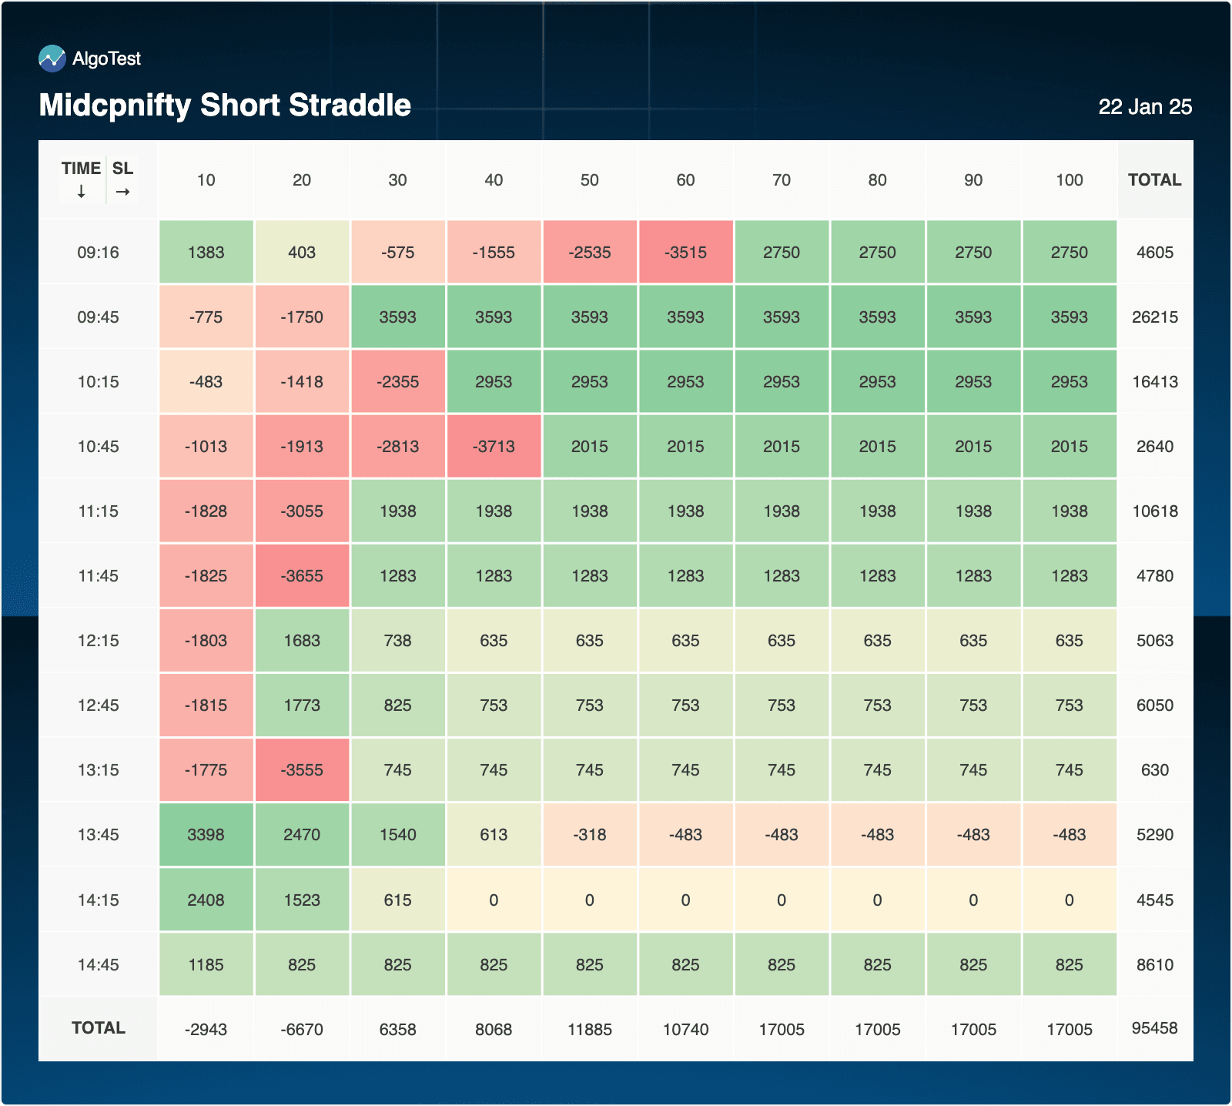Click the TOTAL row label at bottom
The image size is (1232, 1106).
click(x=98, y=1028)
